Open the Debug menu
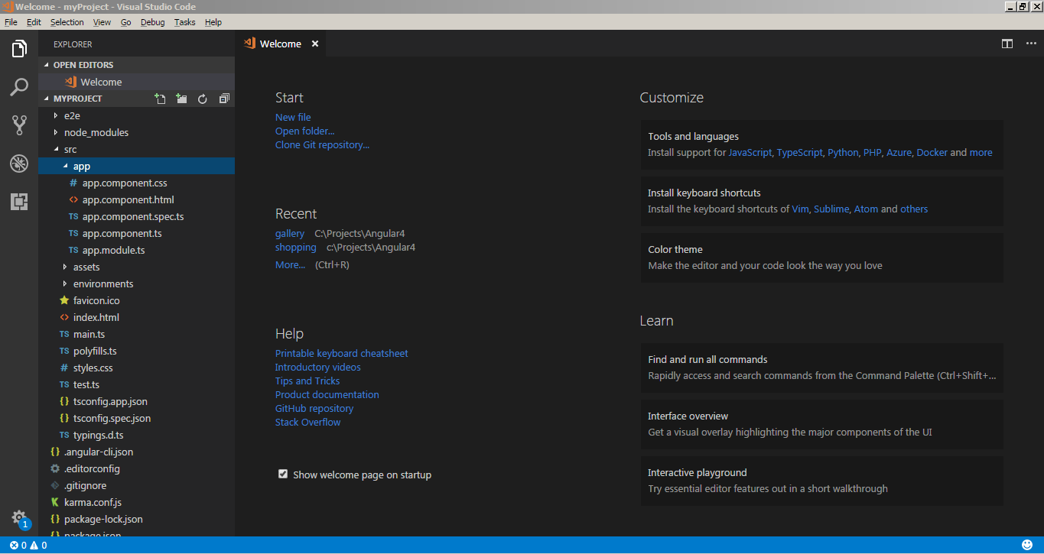This screenshot has height=554, width=1044. (153, 22)
